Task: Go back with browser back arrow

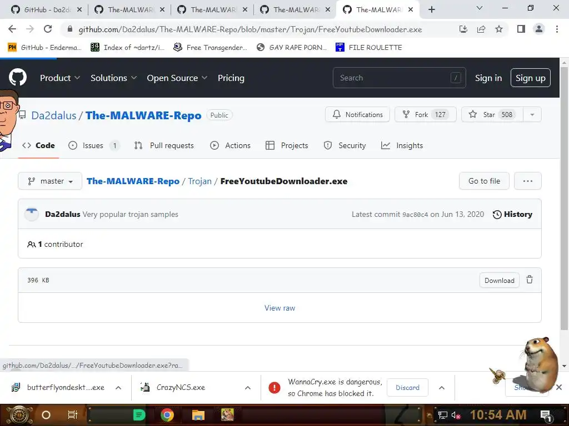Action: 12,29
